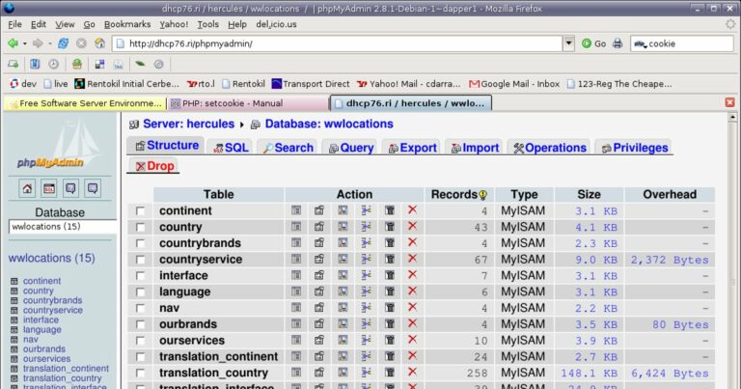
Task: Open the Operations tab
Action: (x=548, y=148)
